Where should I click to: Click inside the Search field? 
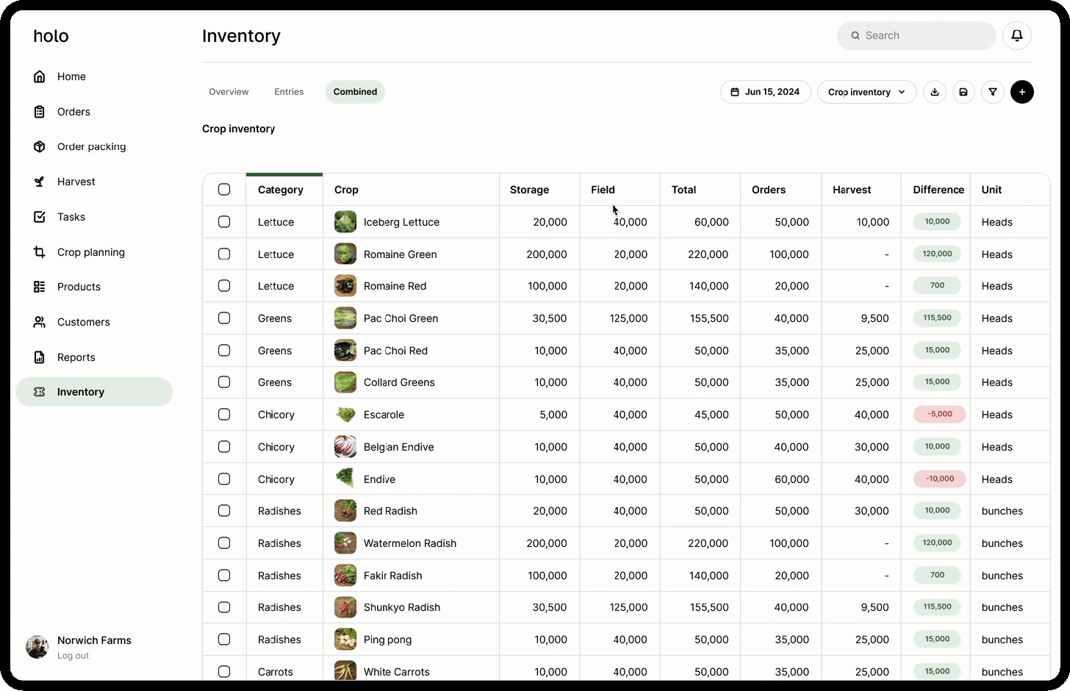[x=916, y=35]
